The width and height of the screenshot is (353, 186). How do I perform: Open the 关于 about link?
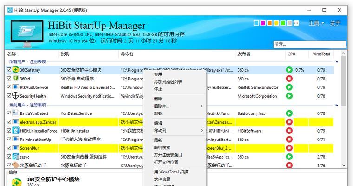pyautogui.click(x=335, y=23)
